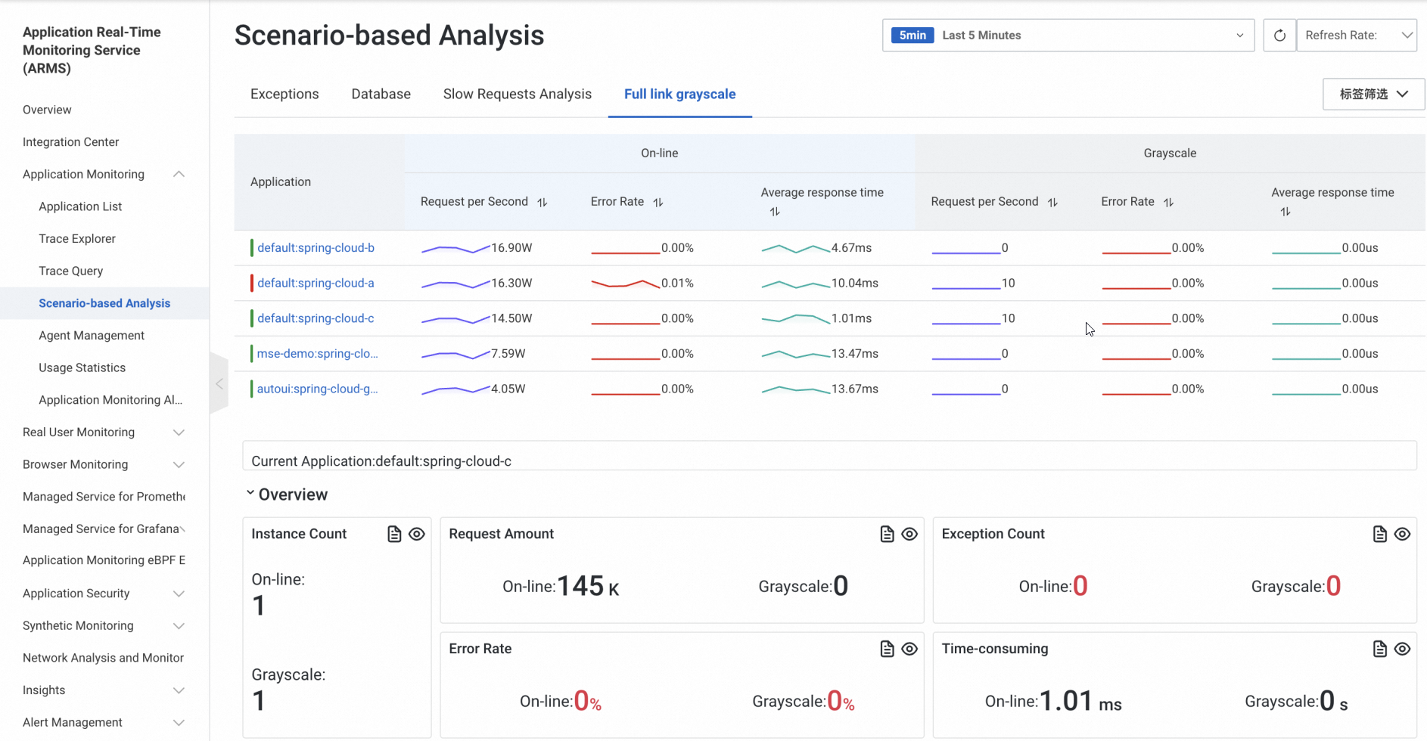
Task: Collapse the Application Monitoring sidebar section
Action: 179,174
